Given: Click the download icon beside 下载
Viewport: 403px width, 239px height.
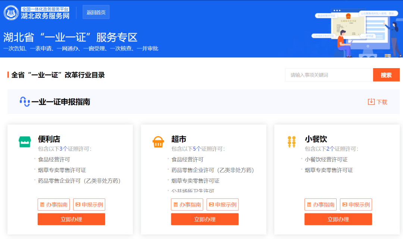Looking at the screenshot, I should pos(371,102).
